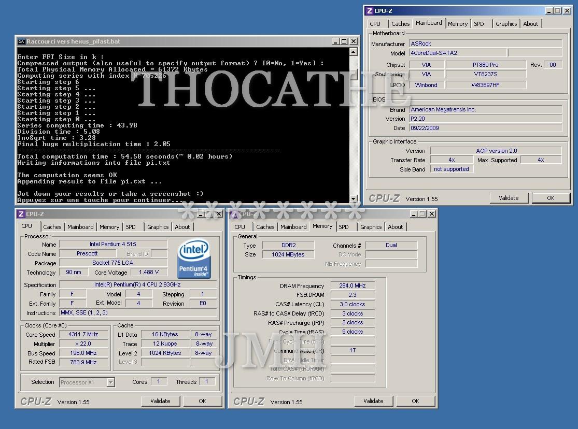Viewport: 578px width, 429px height.
Task: Select Memory tab in Mainboard window
Action: point(458,24)
